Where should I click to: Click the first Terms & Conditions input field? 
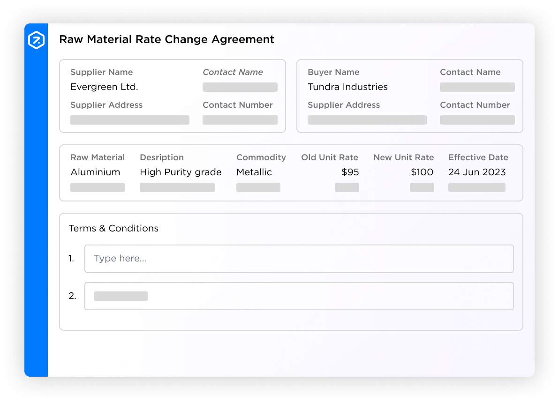point(299,259)
